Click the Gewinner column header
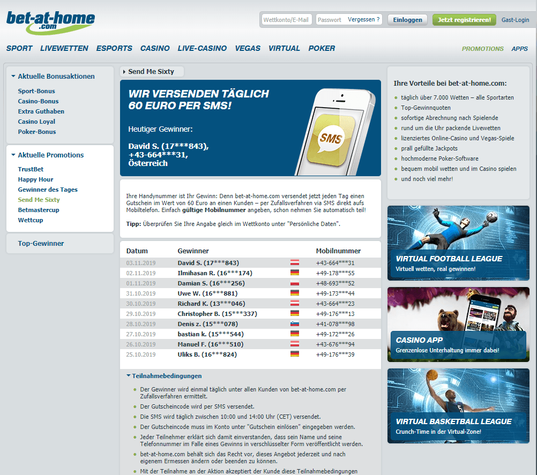 [193, 251]
